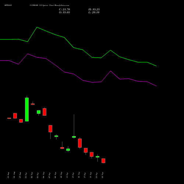Click the right end of the green line
184x184 pixels.
tap(156, 66)
